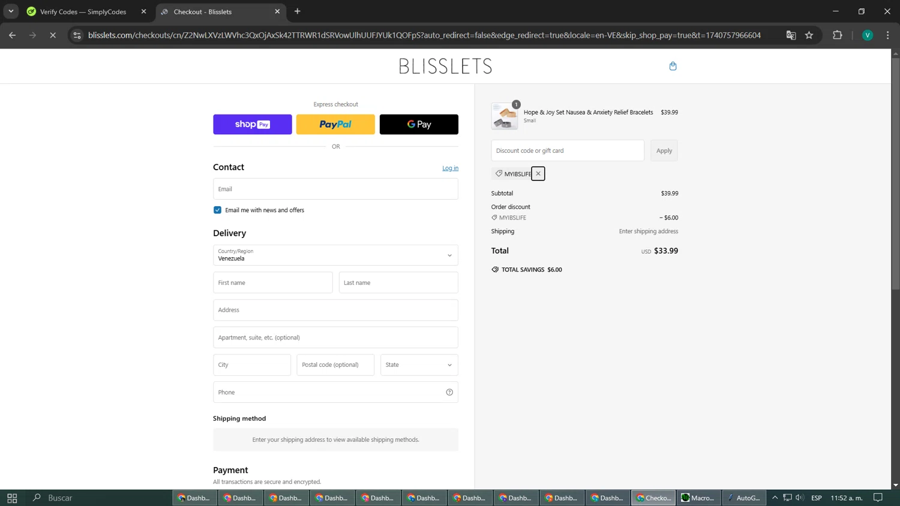900x506 pixels.
Task: Close the Verify Codes SimplyCodes tab
Action: (143, 11)
